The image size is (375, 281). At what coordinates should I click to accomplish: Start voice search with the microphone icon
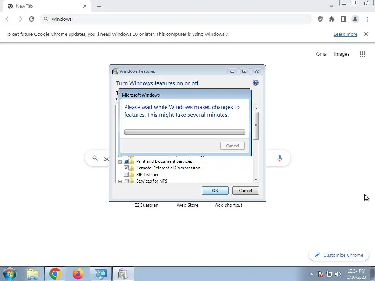(x=279, y=158)
